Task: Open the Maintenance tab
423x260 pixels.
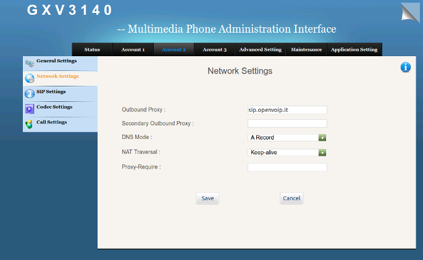Action: 306,49
